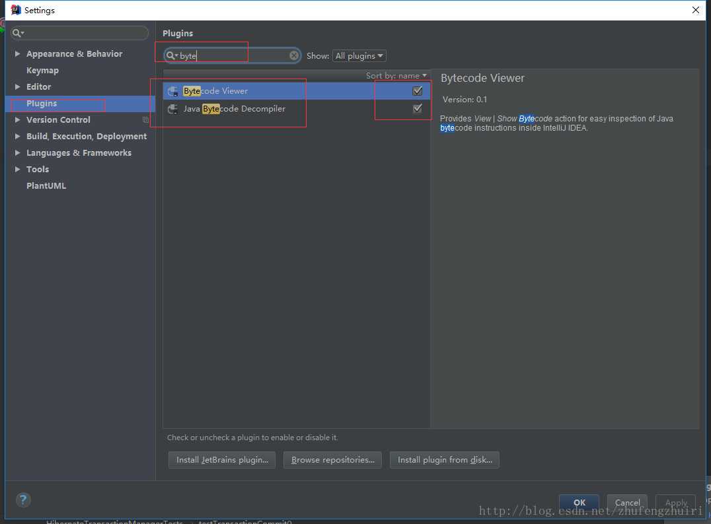Clear the plugin search text
The image size is (711, 524).
[294, 55]
